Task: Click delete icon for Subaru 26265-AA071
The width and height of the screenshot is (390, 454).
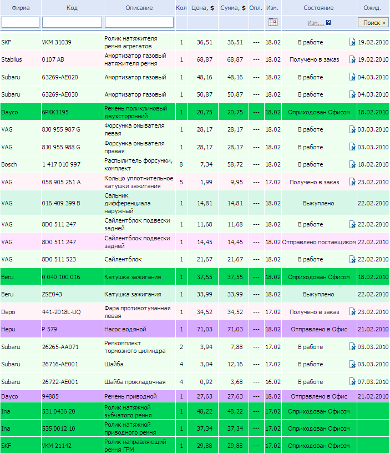Action: click(352, 346)
